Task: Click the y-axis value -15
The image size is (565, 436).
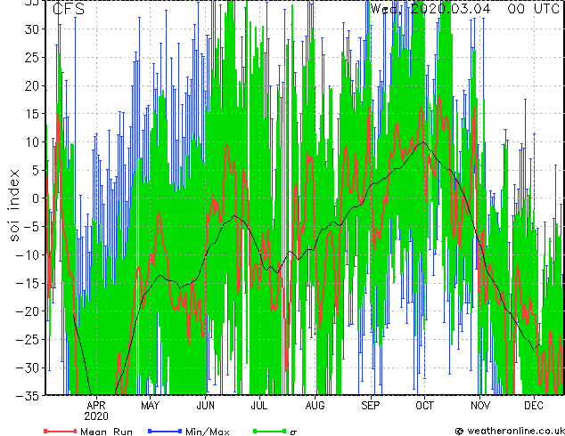Action: [28, 283]
